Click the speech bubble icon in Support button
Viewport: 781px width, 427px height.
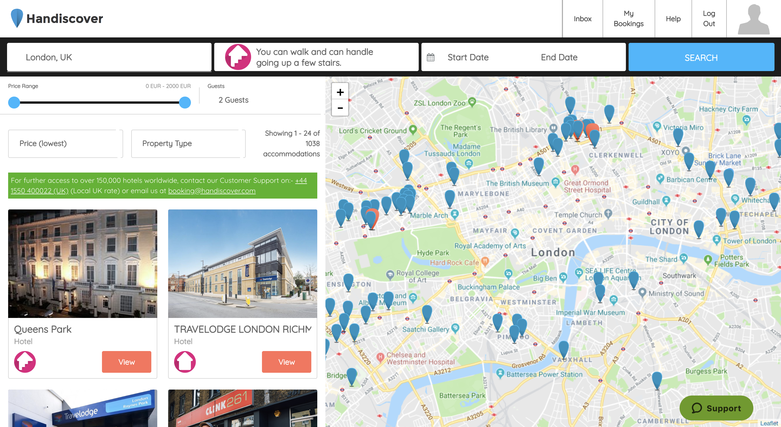click(x=696, y=408)
